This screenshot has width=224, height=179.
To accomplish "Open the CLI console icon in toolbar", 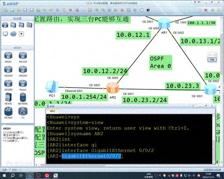I will pyautogui.click(x=148, y=10).
